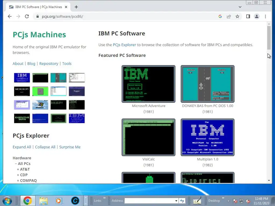Click the VisiCalc caption
Image resolution: width=275 pixels, height=206 pixels.
coord(149,159)
